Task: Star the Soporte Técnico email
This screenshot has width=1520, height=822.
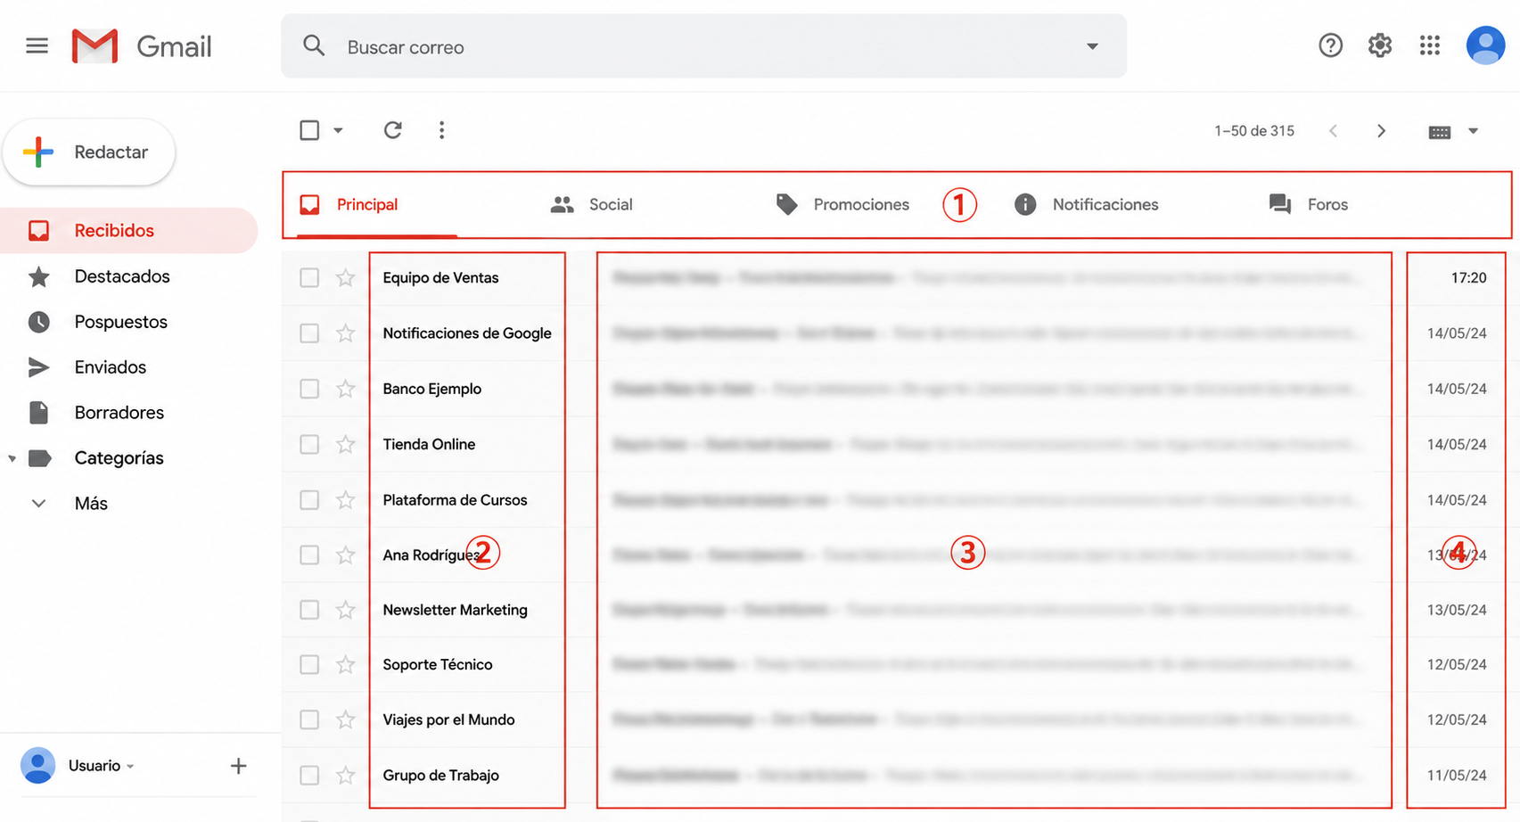Action: point(345,665)
